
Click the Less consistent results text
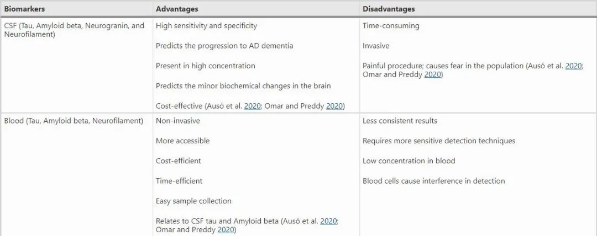(x=400, y=121)
